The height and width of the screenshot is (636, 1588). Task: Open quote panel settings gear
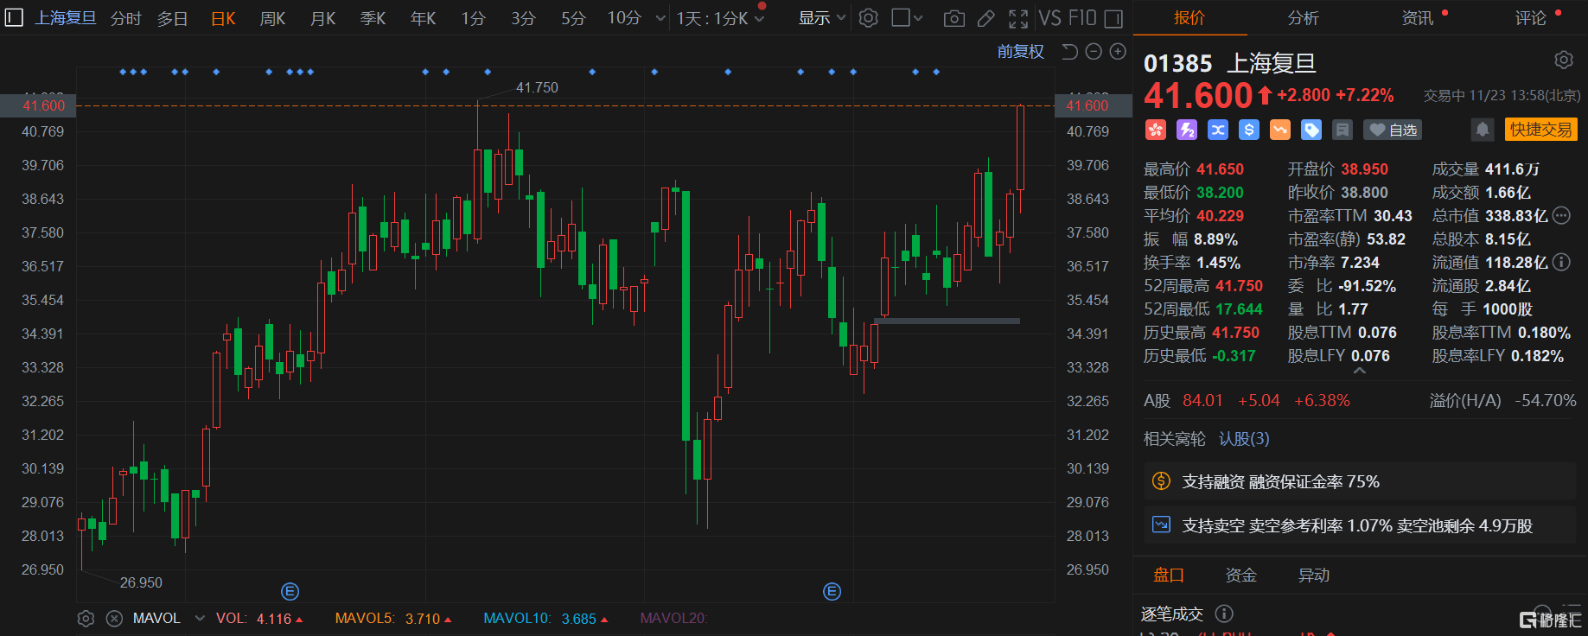(1564, 60)
